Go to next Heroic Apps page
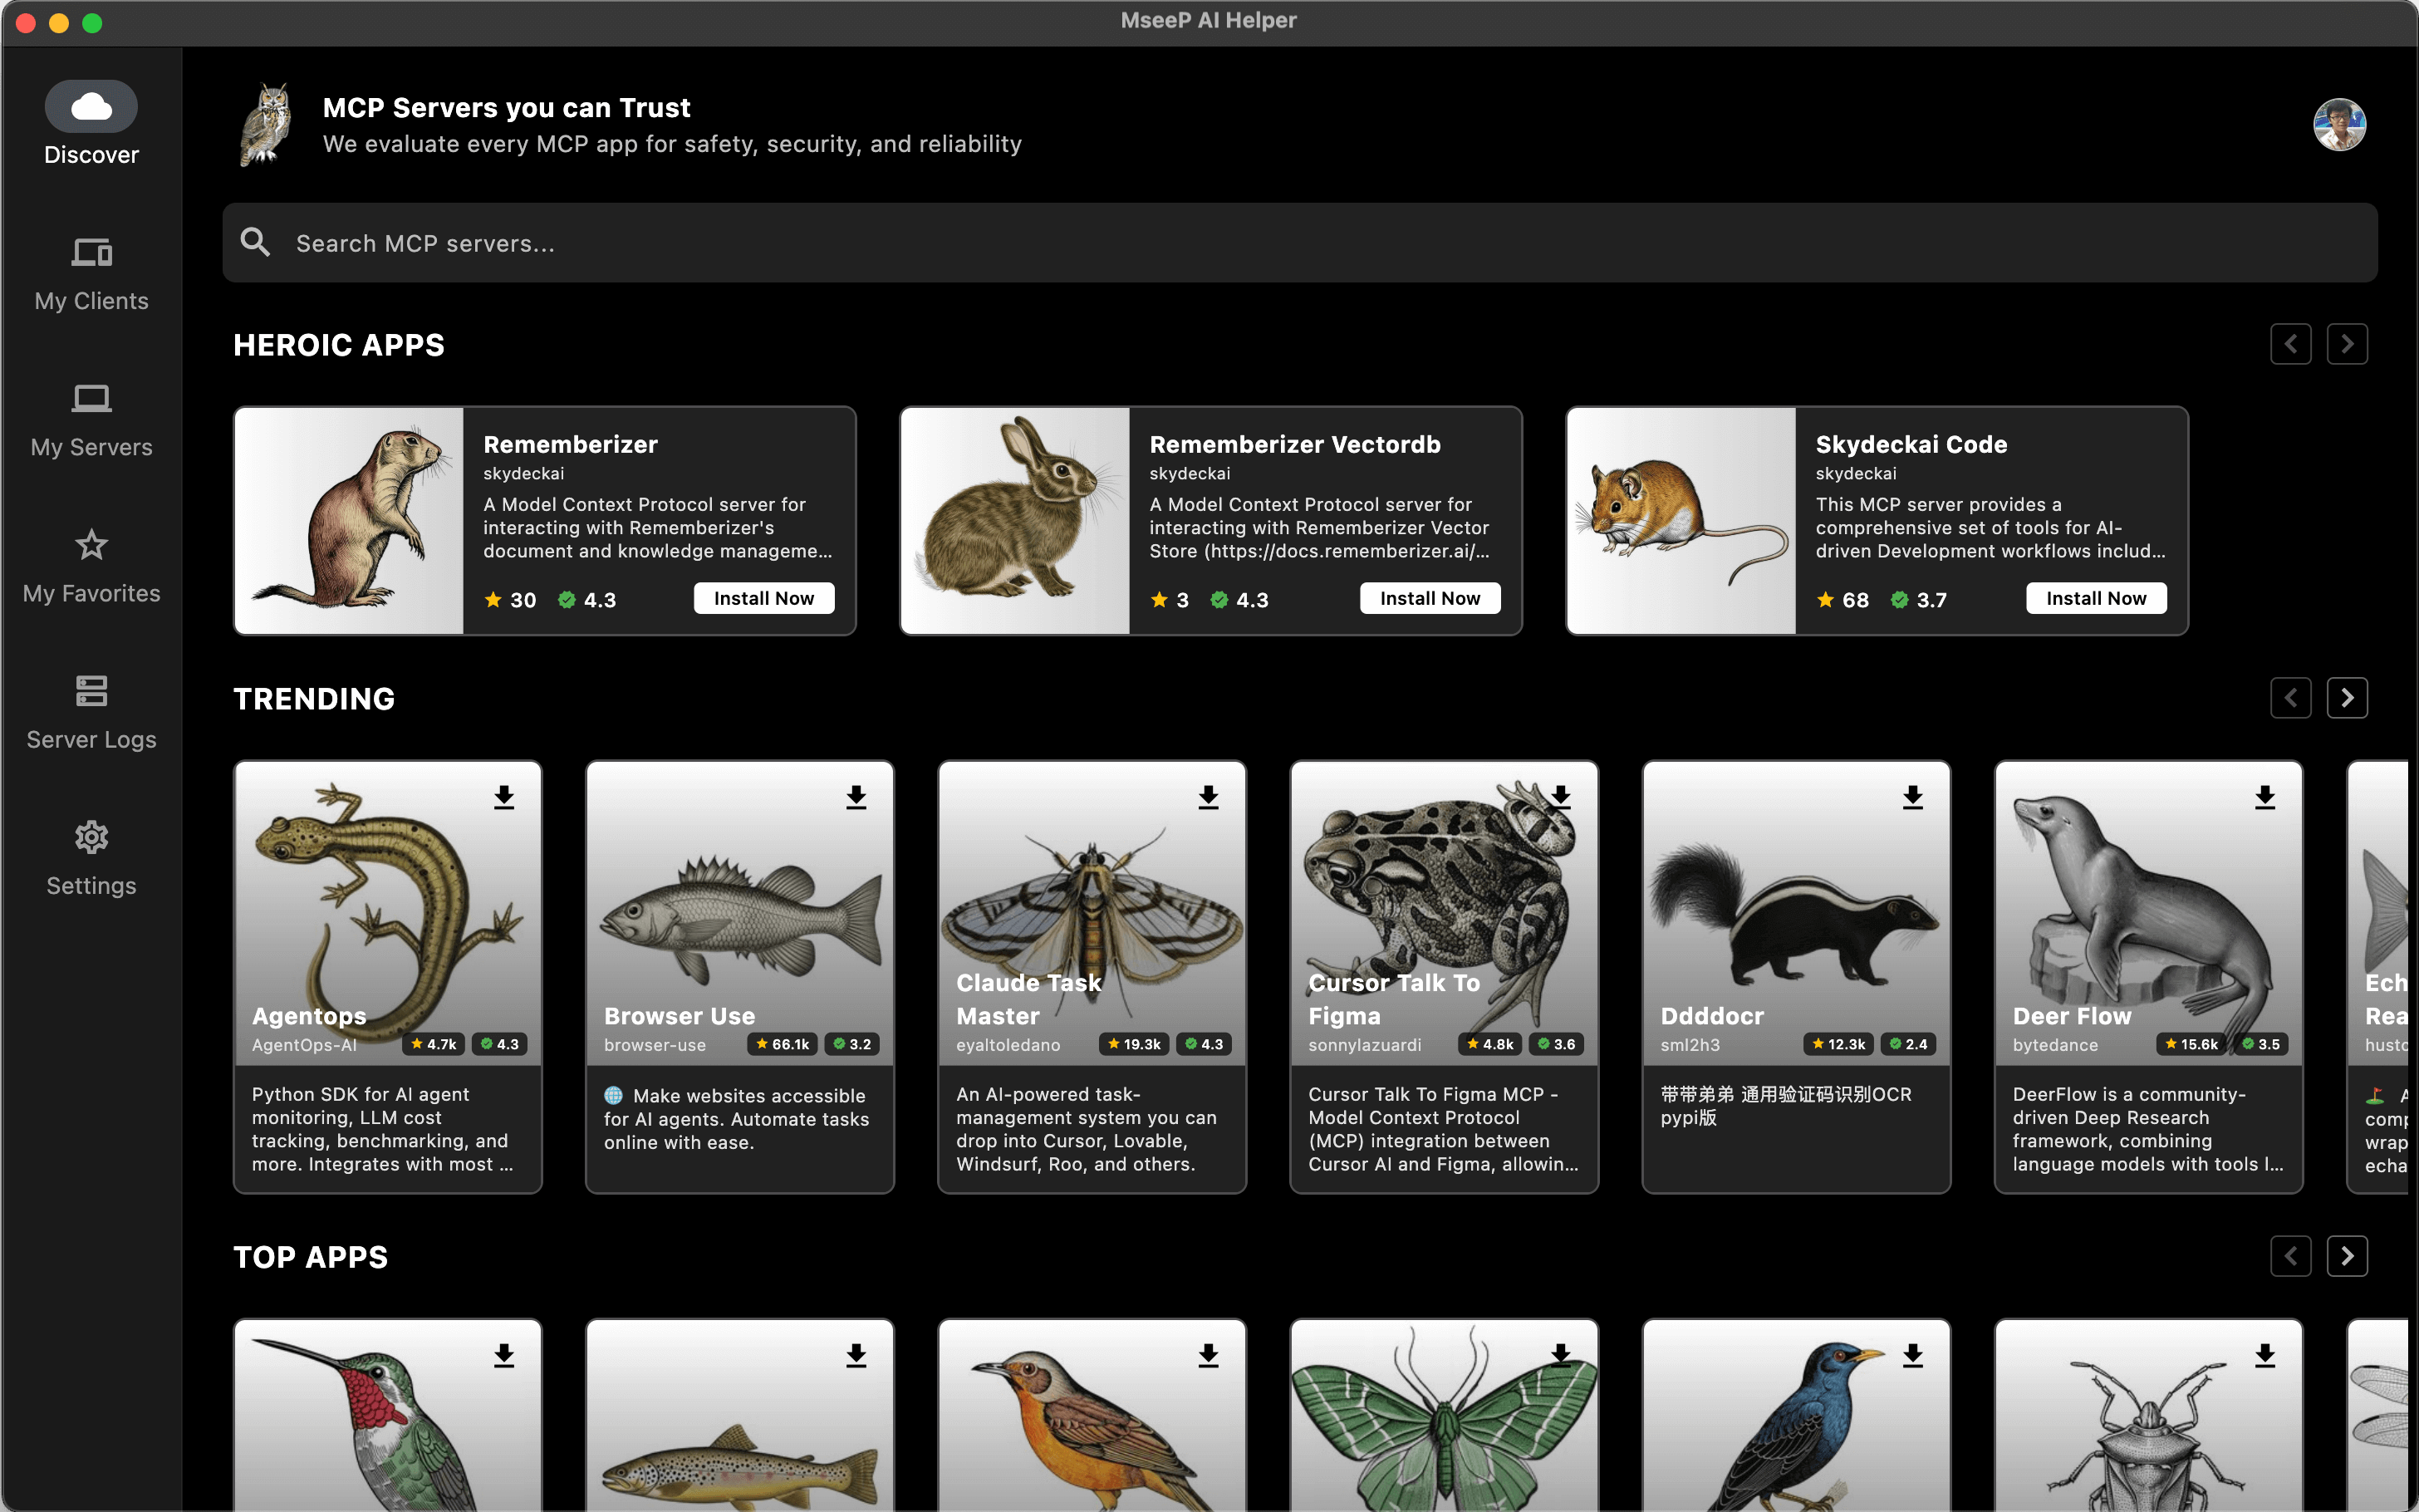The image size is (2419, 1512). click(2347, 344)
